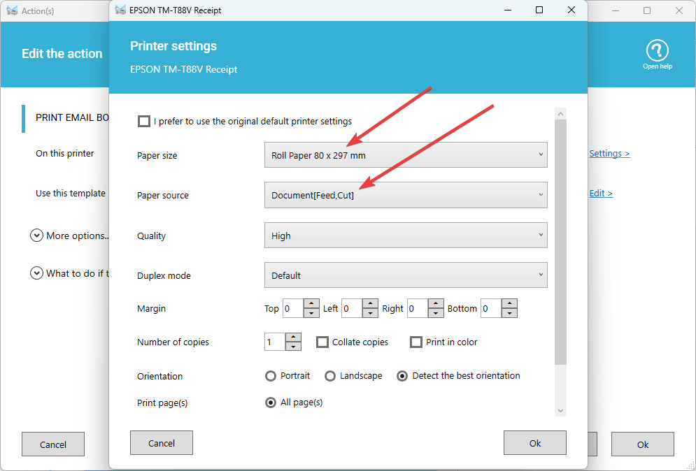Expand More options in the Action(s) window
The height and width of the screenshot is (471, 696).
[x=36, y=235]
